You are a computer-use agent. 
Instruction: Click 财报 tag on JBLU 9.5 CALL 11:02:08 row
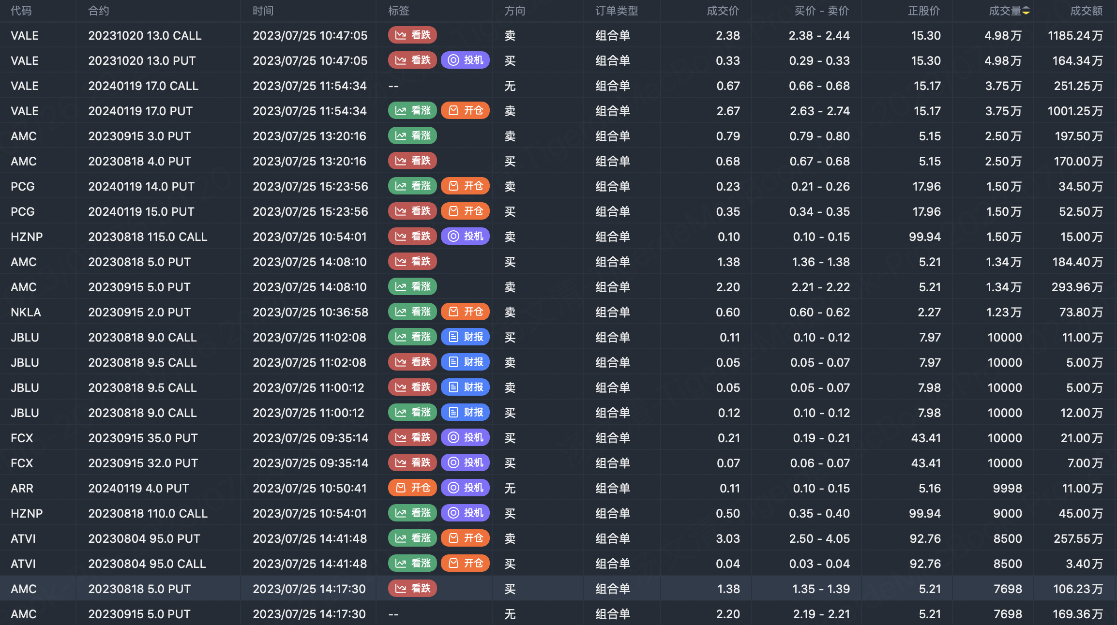tap(465, 362)
